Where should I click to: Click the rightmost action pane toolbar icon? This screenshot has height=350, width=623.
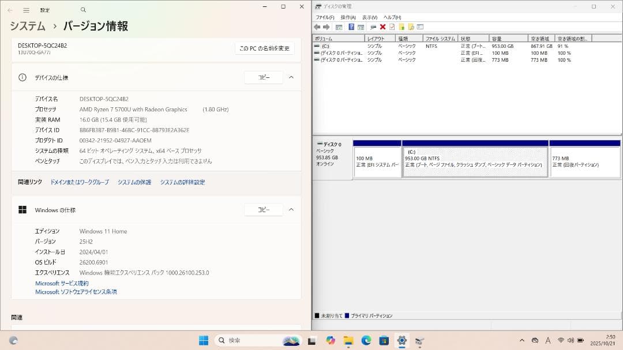tap(419, 27)
